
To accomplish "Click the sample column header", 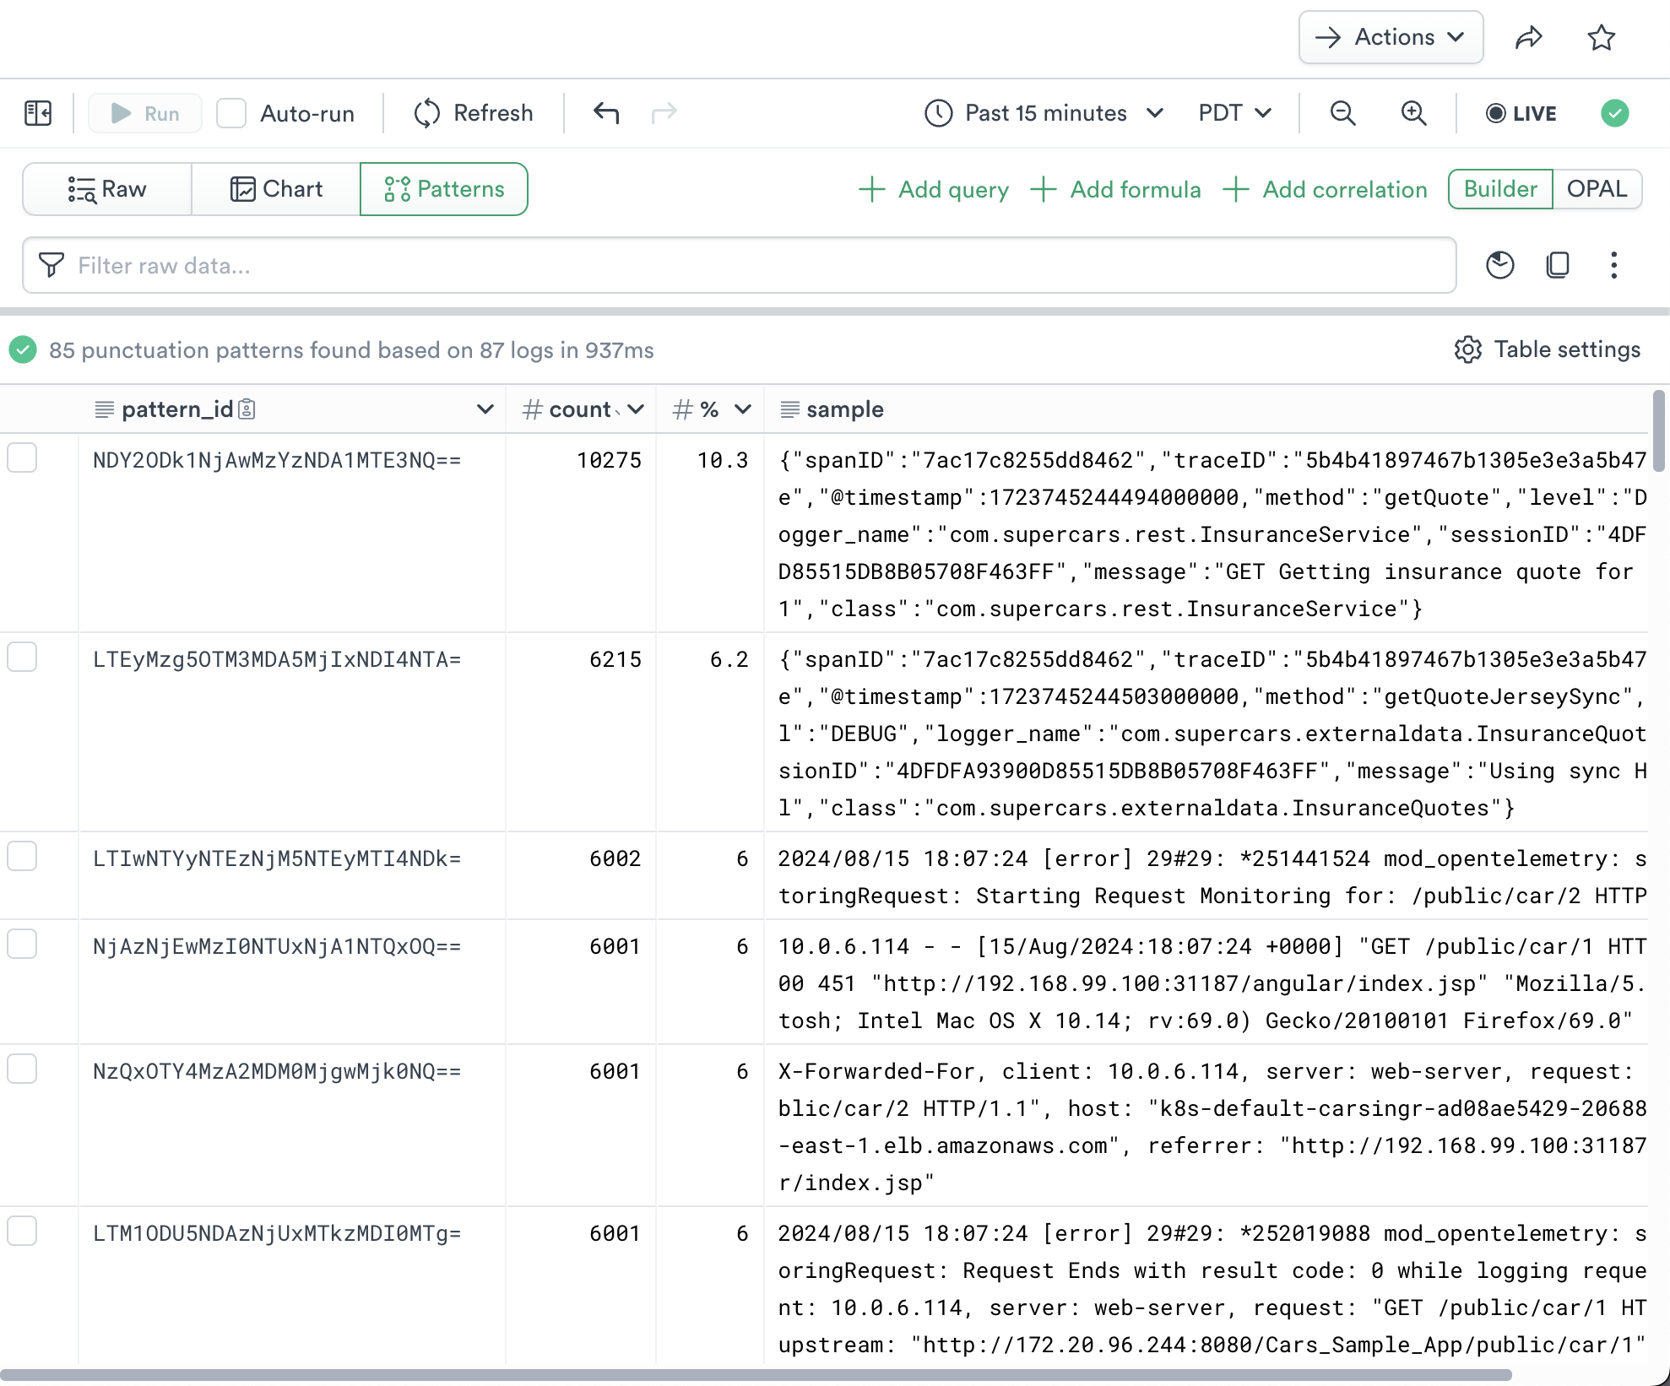I will pyautogui.click(x=1206, y=409).
